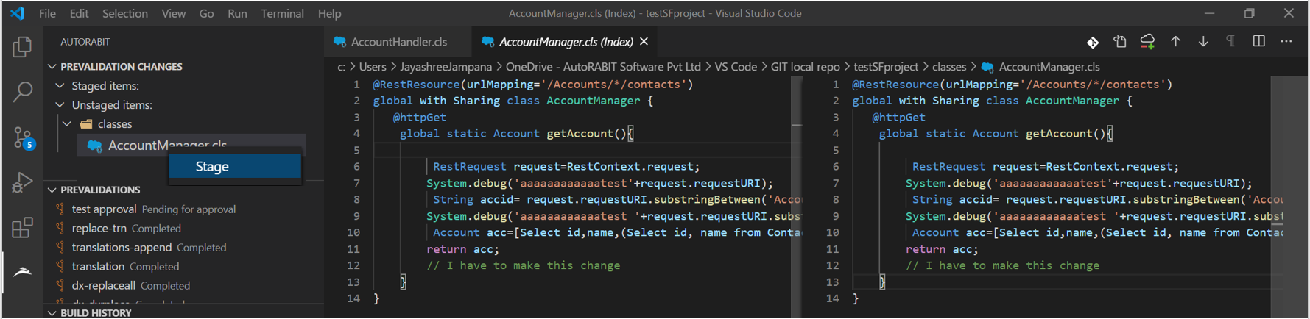
Task: Click the Salesforce icon beside AccountManager.cls tree item
Action: click(x=94, y=146)
